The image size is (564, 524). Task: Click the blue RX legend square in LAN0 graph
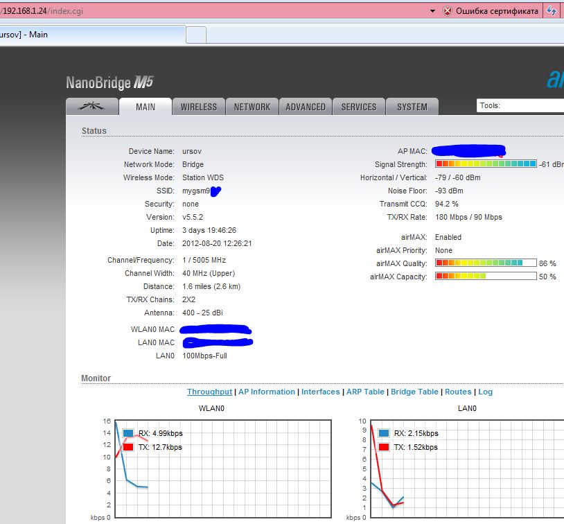383,433
